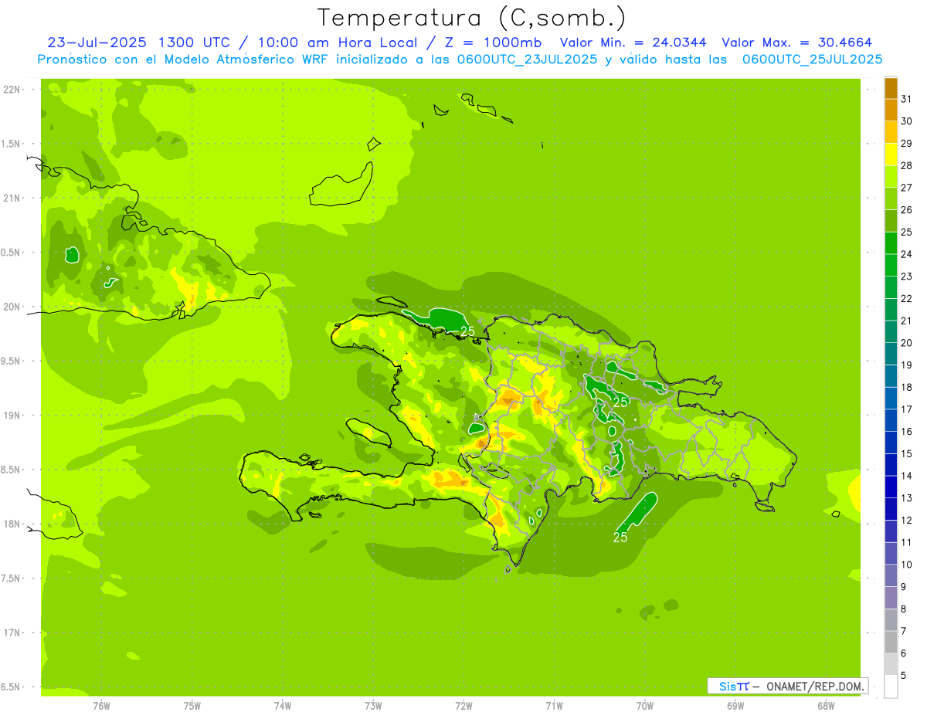Click the legend value "20"
The width and height of the screenshot is (927, 716).
(x=906, y=343)
